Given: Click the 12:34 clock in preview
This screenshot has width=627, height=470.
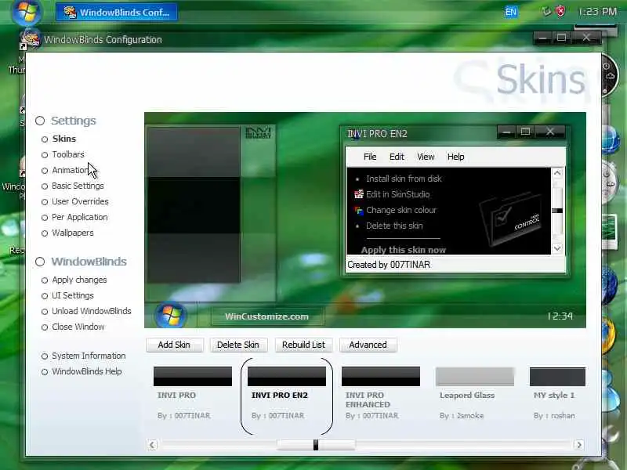Looking at the screenshot, I should [560, 316].
